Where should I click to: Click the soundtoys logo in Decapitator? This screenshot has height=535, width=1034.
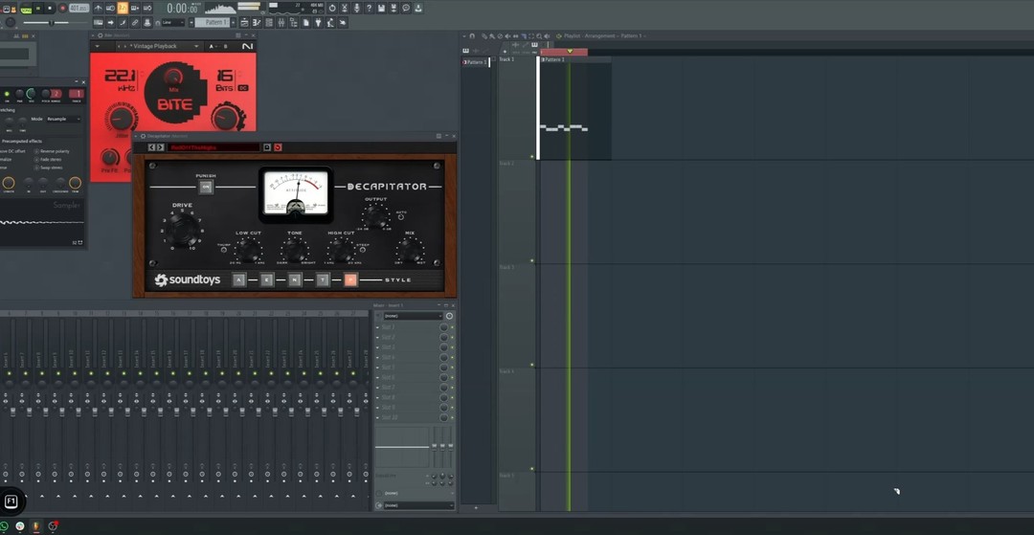pyautogui.click(x=188, y=280)
